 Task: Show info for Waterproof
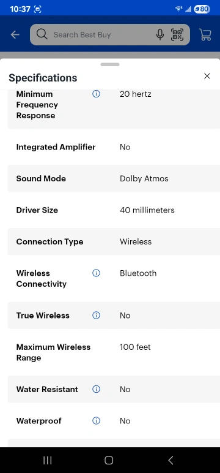click(96, 421)
